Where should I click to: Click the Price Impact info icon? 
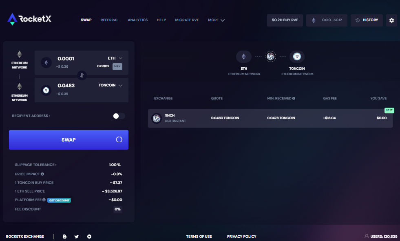tap(42, 174)
